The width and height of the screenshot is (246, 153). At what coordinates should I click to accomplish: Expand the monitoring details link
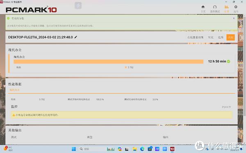tap(226, 107)
